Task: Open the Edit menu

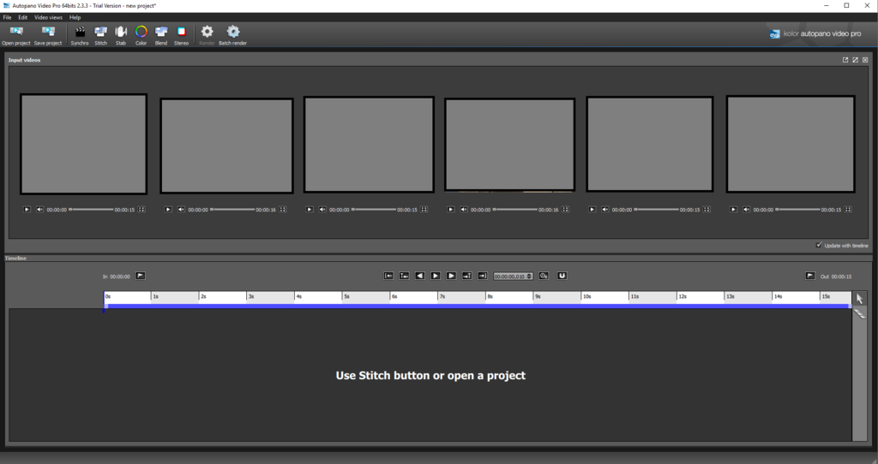Action: coord(22,17)
